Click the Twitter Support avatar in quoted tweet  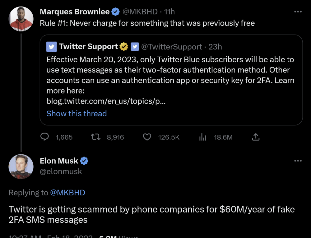click(x=51, y=47)
